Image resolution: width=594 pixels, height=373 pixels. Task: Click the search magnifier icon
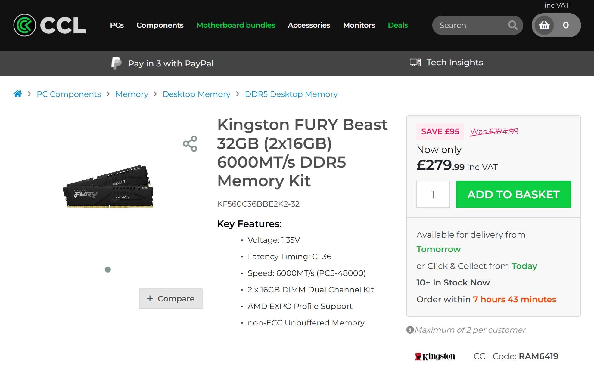click(512, 25)
